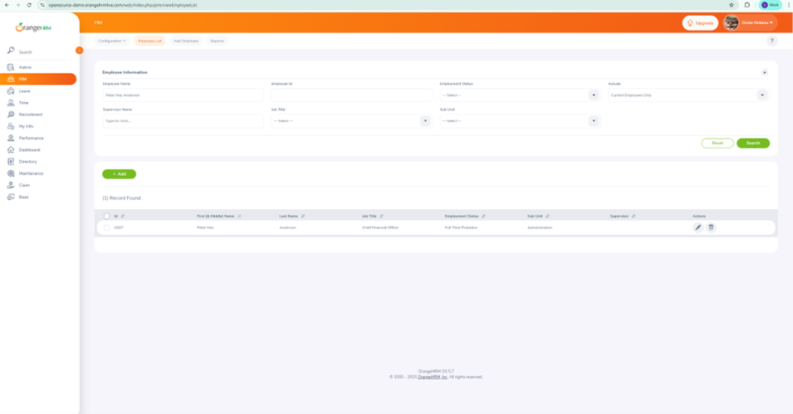This screenshot has width=793, height=414.
Task: Delete employee record with trash icon
Action: (711, 227)
